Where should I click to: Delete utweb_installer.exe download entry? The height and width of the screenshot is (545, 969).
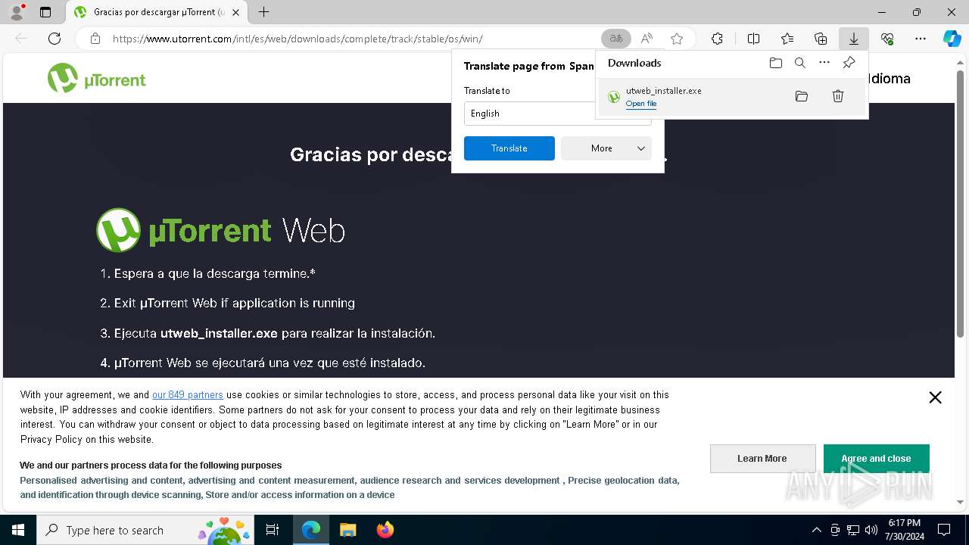point(838,96)
